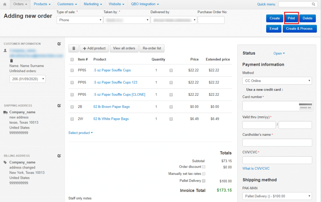Open the 02 lb Brown Paper Bags link
The width and height of the screenshot is (321, 202).
click(x=112, y=107)
